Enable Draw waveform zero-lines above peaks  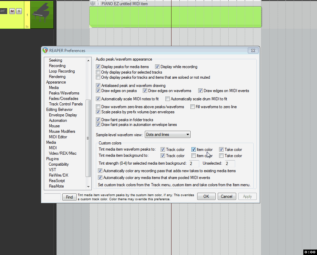click(x=98, y=107)
